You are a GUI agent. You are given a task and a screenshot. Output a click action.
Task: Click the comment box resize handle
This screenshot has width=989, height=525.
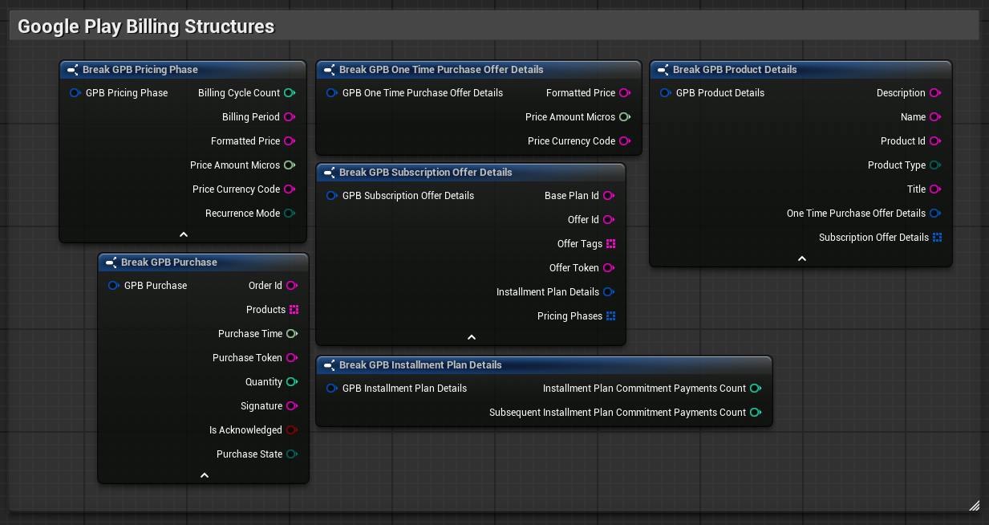974,505
